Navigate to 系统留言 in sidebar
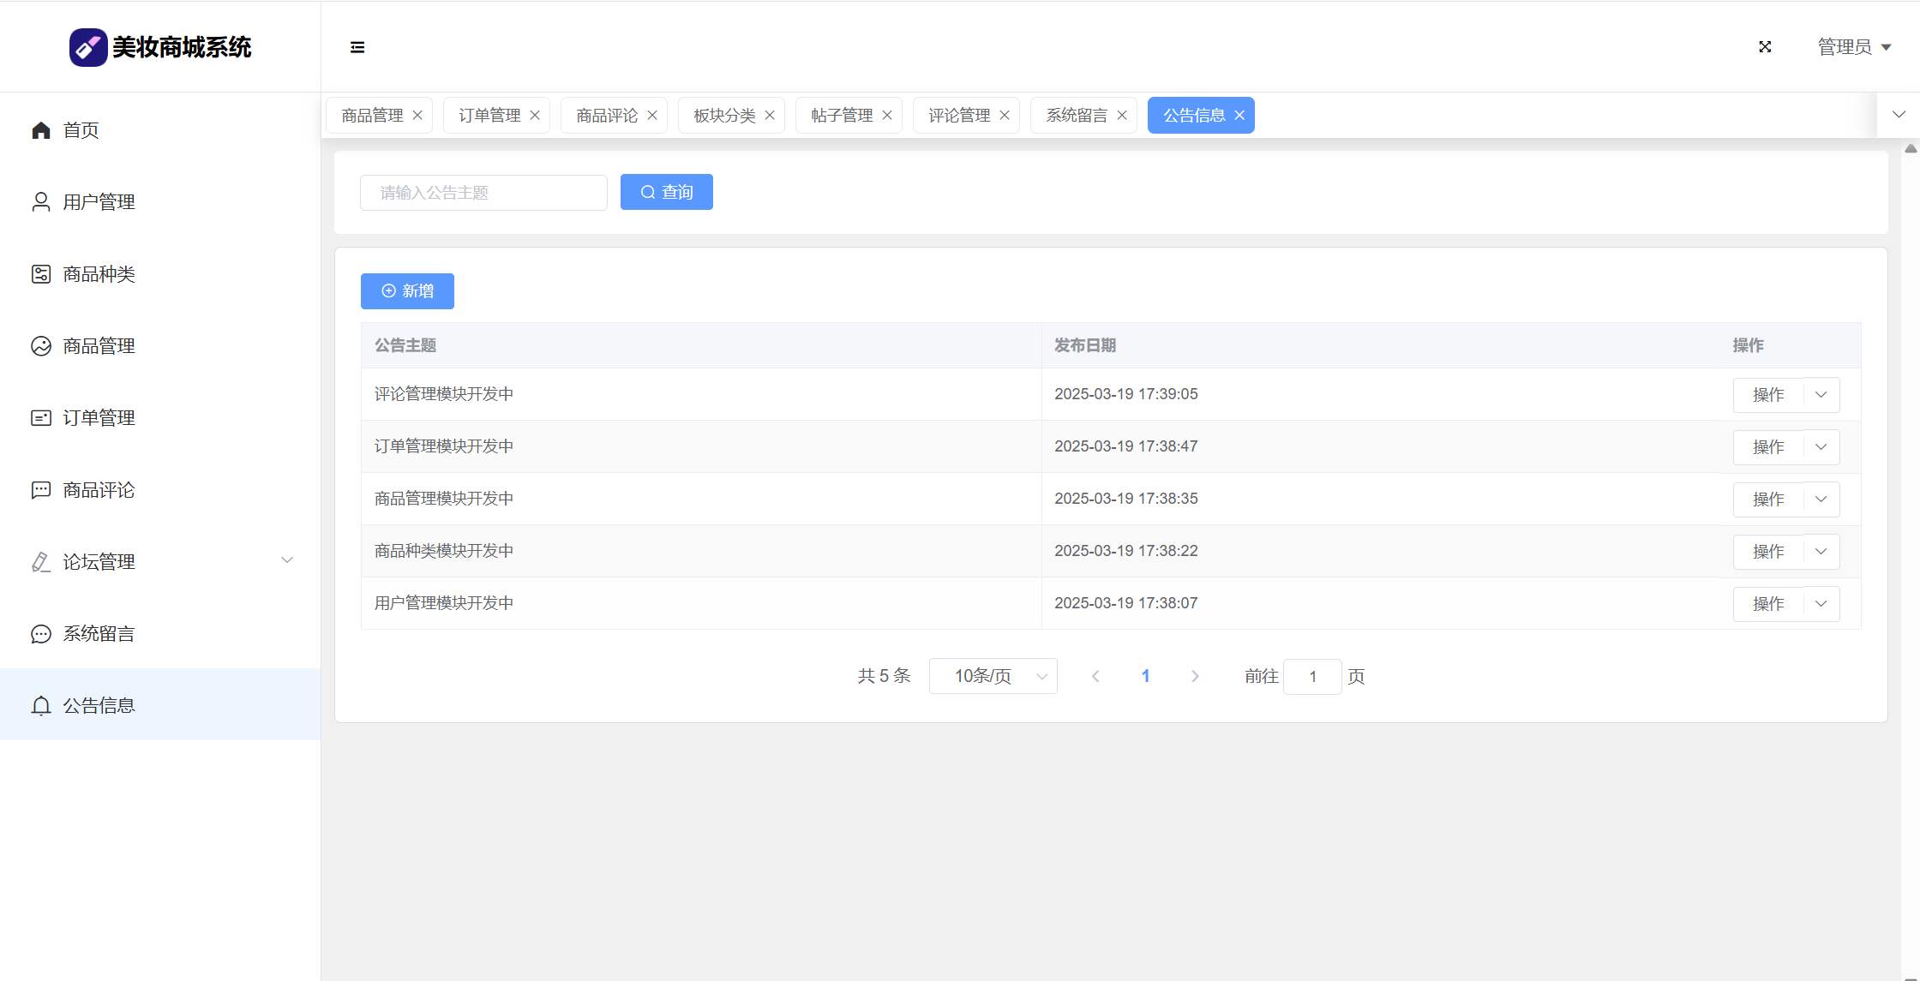 point(99,634)
